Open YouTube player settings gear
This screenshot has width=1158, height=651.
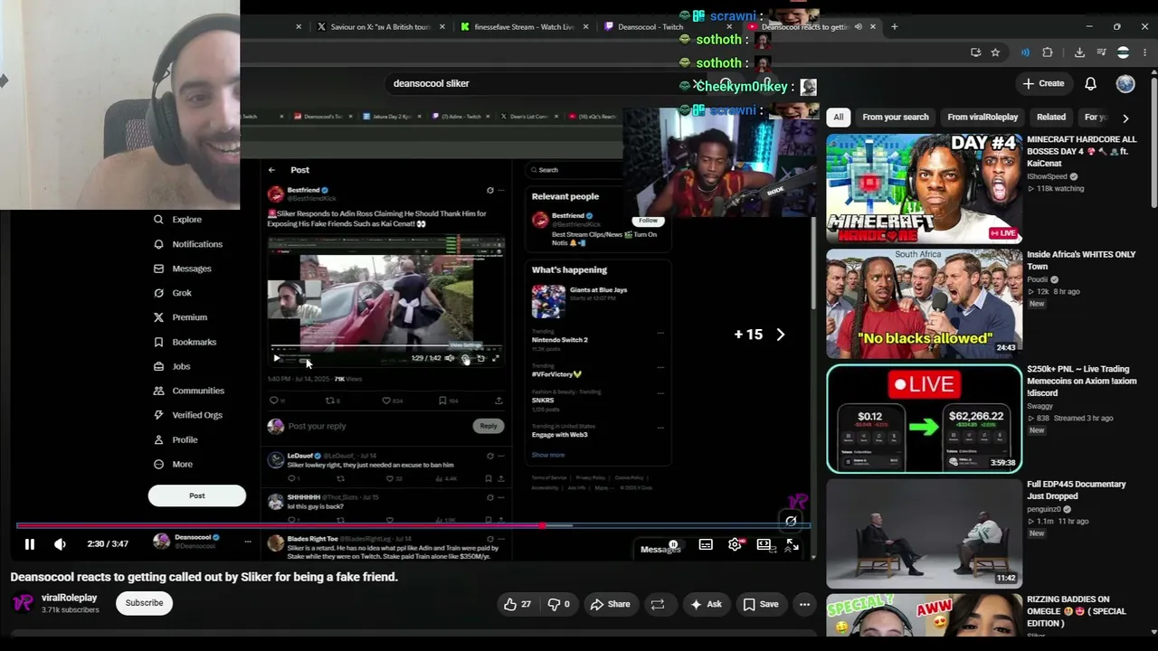coord(735,544)
